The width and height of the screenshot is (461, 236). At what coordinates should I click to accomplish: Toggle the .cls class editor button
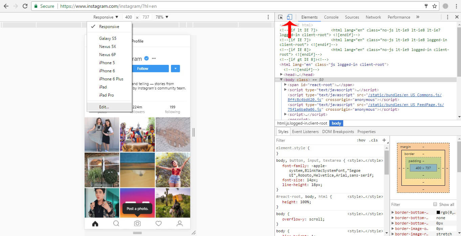coord(373,140)
